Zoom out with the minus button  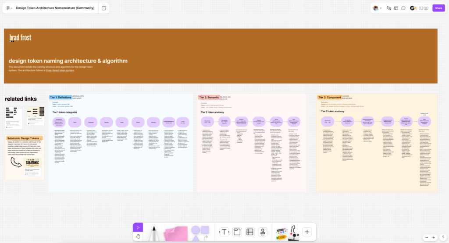[427, 237]
